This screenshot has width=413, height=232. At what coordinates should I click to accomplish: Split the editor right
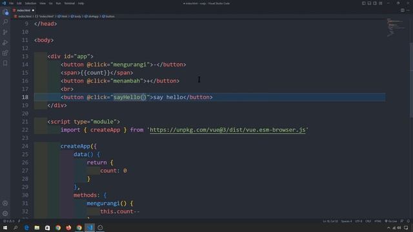403,10
